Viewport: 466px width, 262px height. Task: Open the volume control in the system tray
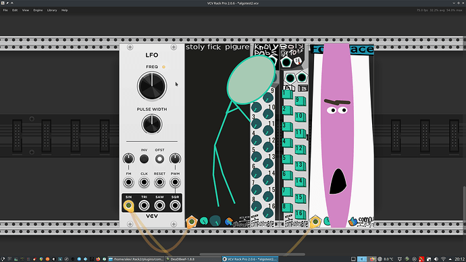(x=436, y=259)
